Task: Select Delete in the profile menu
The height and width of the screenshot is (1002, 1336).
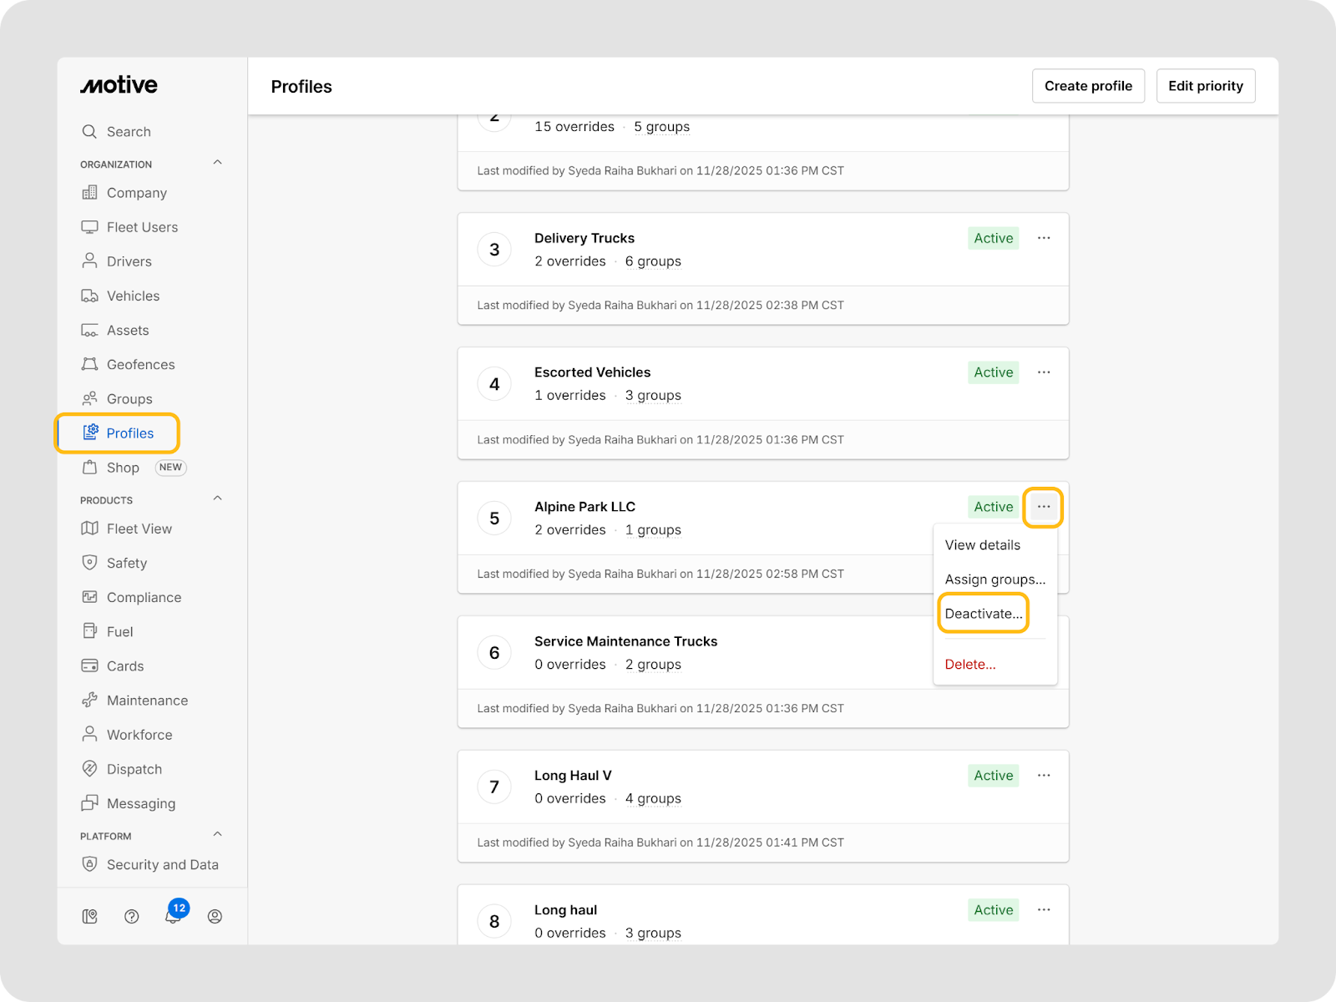Action: pyautogui.click(x=969, y=665)
